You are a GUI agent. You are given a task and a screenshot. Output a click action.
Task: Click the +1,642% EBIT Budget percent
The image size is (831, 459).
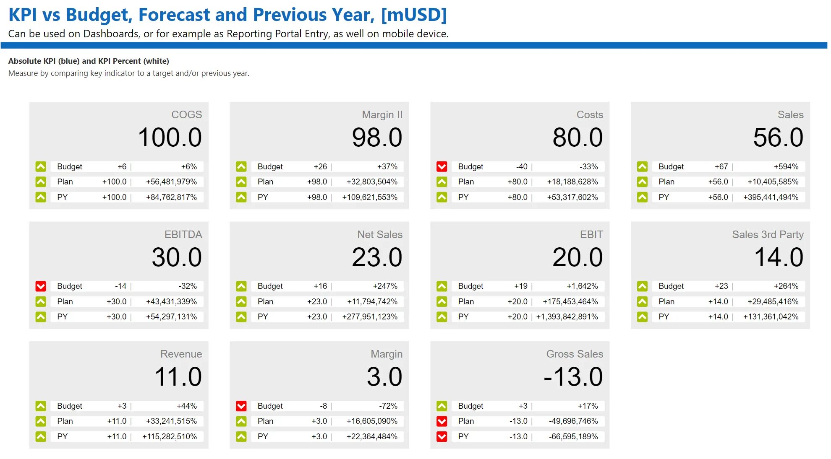point(582,286)
